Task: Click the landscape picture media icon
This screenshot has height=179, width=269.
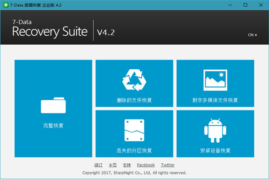Action: tap(216, 80)
